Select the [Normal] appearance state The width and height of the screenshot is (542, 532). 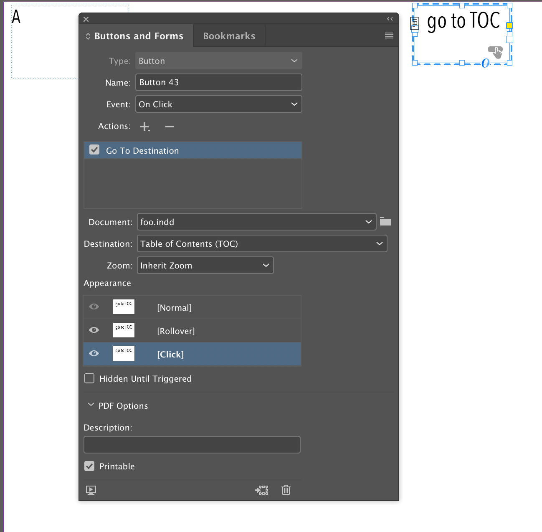192,307
